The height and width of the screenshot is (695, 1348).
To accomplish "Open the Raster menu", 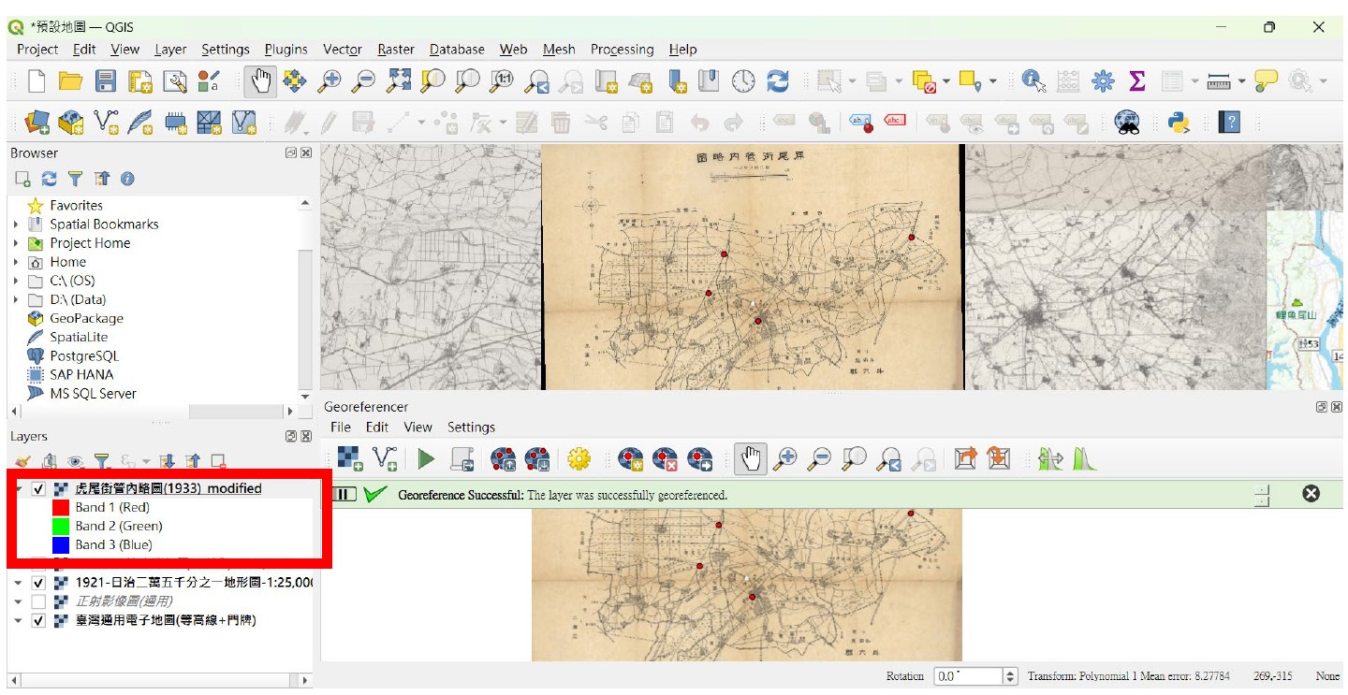I will [396, 50].
